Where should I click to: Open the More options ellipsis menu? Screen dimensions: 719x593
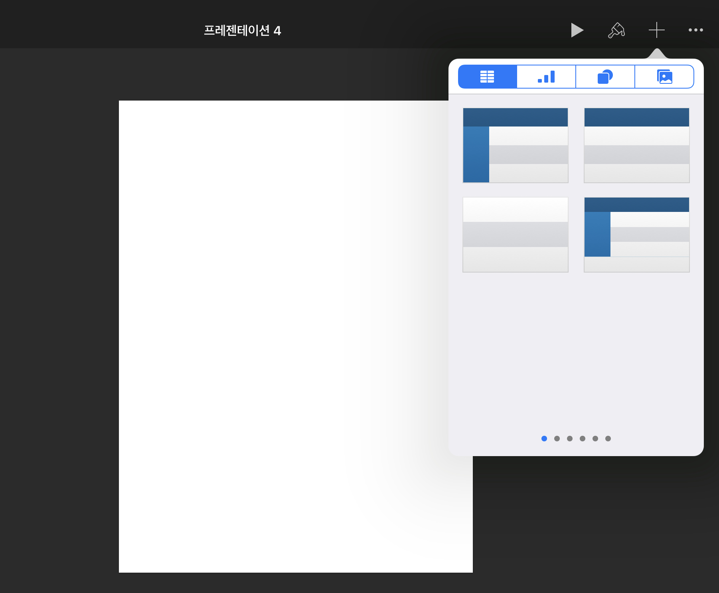tap(695, 30)
